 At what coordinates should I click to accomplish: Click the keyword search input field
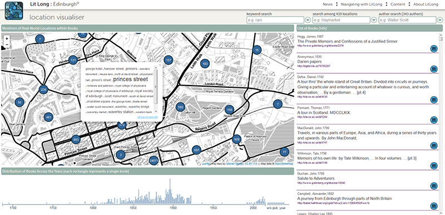275,20
